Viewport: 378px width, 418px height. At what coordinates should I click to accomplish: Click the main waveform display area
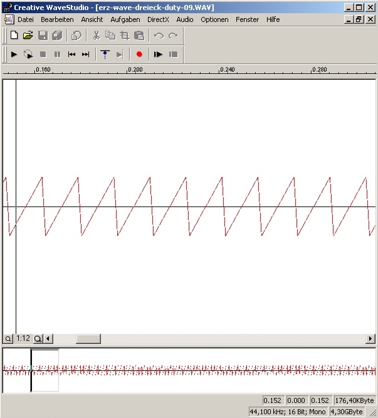coord(189,206)
